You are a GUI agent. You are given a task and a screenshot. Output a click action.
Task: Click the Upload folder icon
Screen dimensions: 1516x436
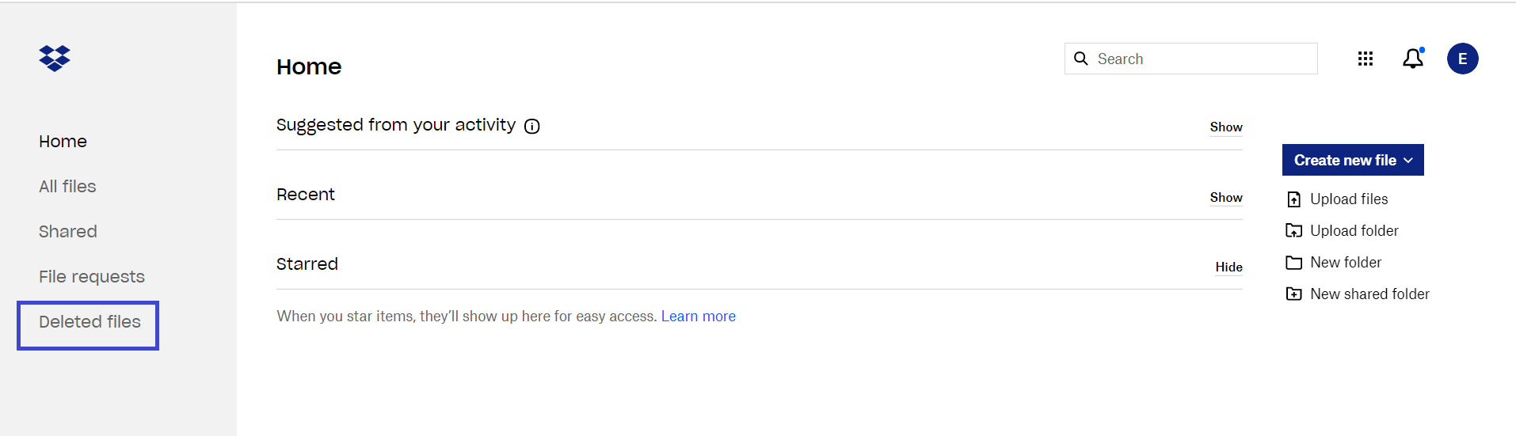pyautogui.click(x=1294, y=231)
